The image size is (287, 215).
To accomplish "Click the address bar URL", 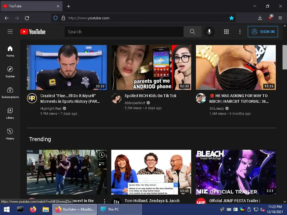I will pyautogui.click(x=89, y=18).
